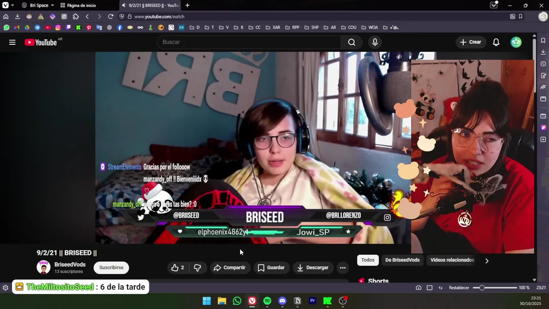Image resolution: width=549 pixels, height=309 pixels.
Task: Open the Extensions puzzle-piece icon
Action: [x=76, y=16]
